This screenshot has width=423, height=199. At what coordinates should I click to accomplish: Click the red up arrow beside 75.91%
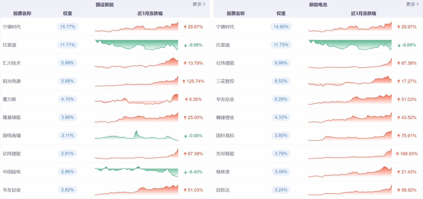(399, 136)
